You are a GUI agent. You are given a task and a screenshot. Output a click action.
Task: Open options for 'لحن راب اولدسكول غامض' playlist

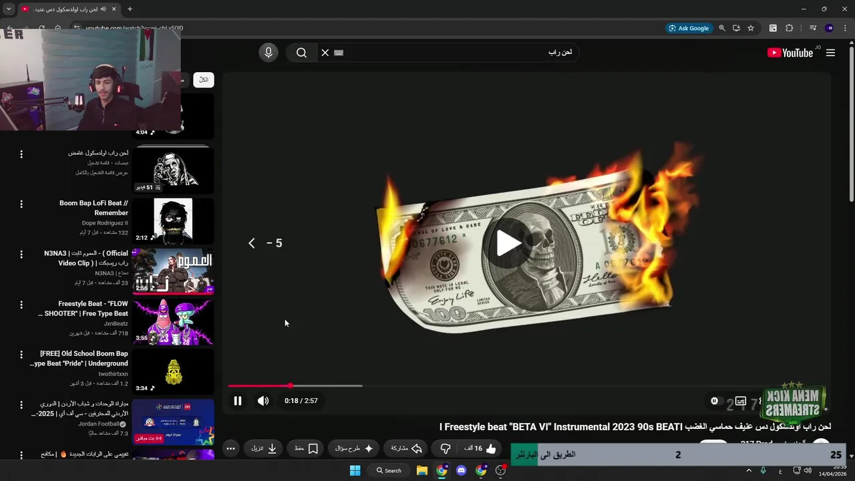point(21,154)
